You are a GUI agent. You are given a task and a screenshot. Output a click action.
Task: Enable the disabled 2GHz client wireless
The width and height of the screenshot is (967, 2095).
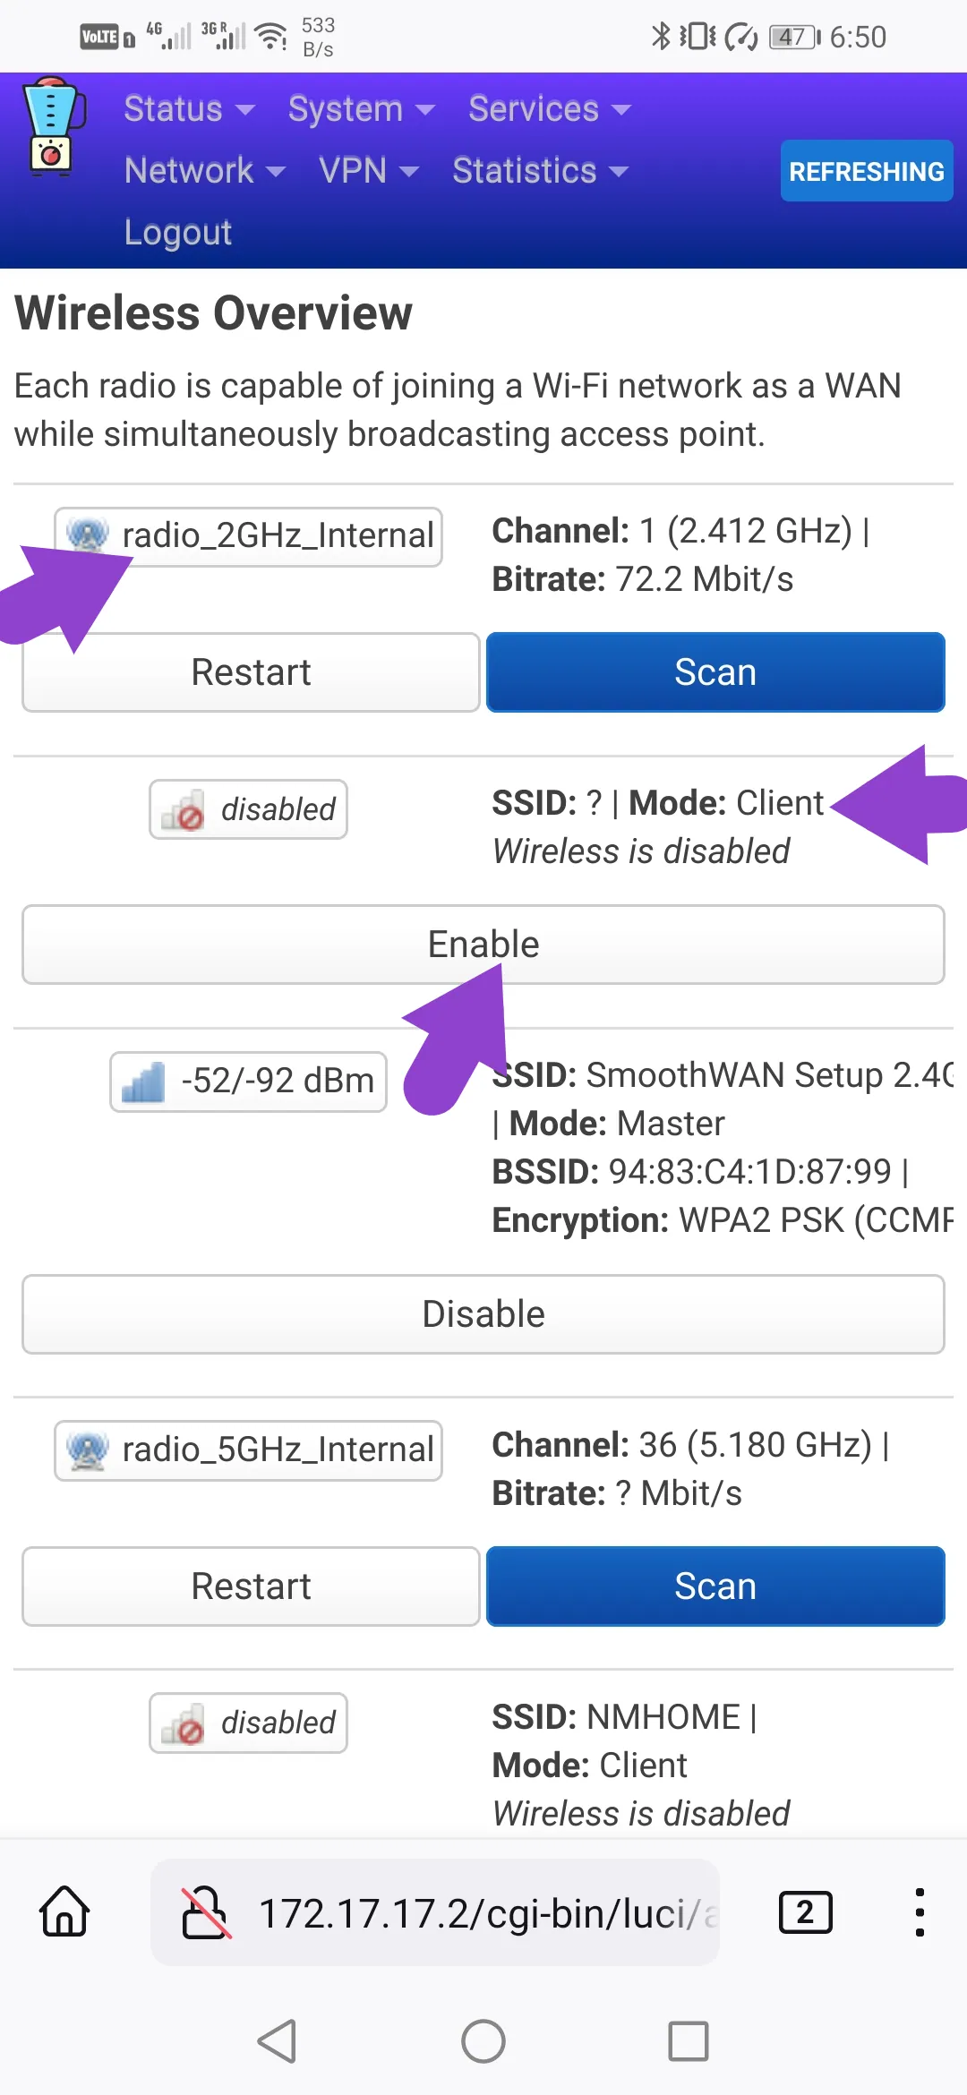(483, 945)
